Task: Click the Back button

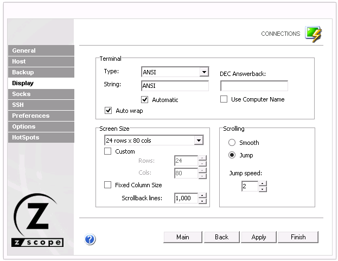Action: click(221, 237)
